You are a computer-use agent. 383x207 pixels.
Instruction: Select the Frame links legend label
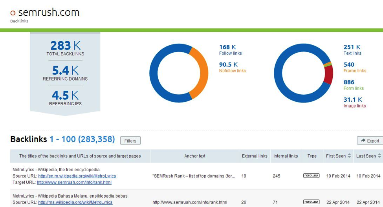tap(355, 71)
